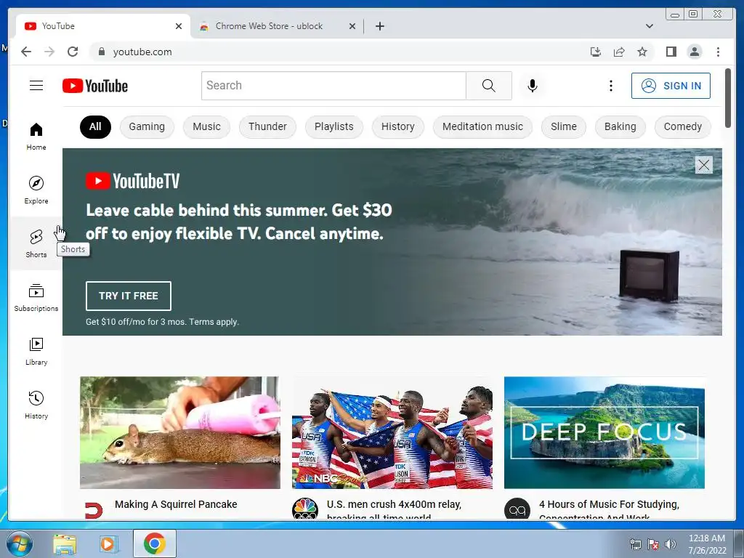Open U.S. men 4x400m relay thumbnail
Viewport: 744px width, 558px height.
tap(392, 432)
